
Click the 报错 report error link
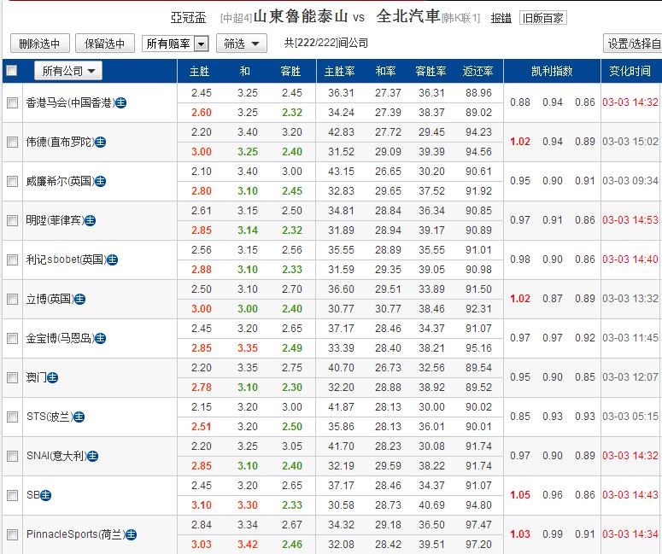(x=501, y=18)
